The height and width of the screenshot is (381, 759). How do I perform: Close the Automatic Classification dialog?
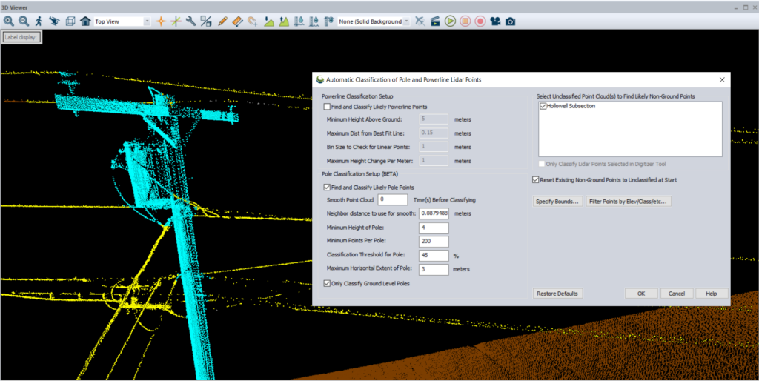[x=722, y=80]
